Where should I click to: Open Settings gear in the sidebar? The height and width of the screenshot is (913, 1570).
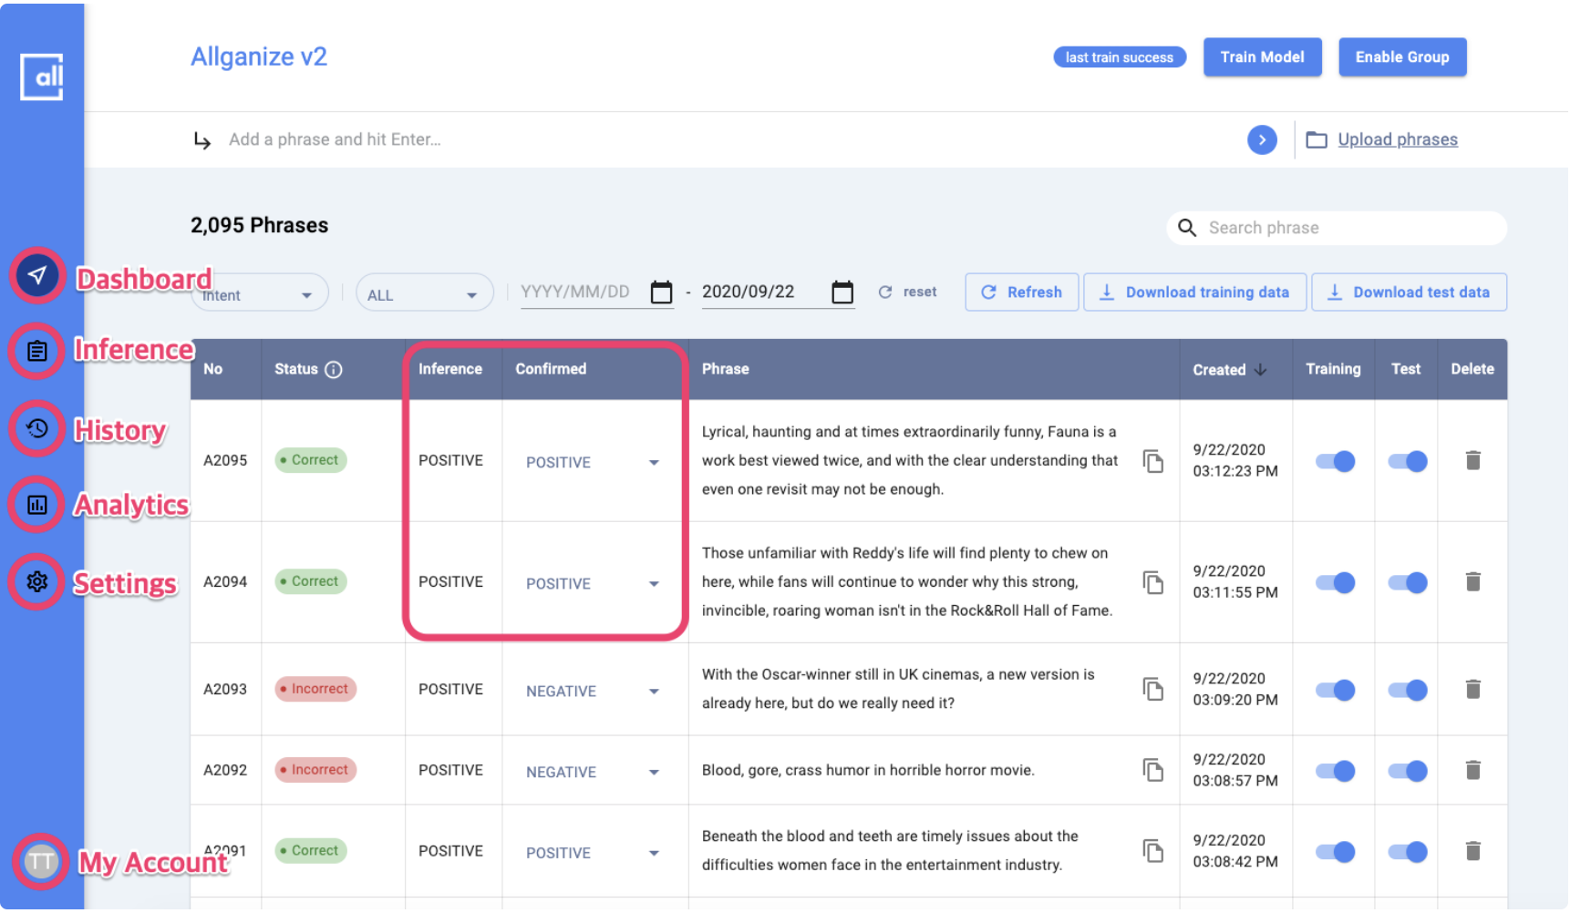[37, 582]
